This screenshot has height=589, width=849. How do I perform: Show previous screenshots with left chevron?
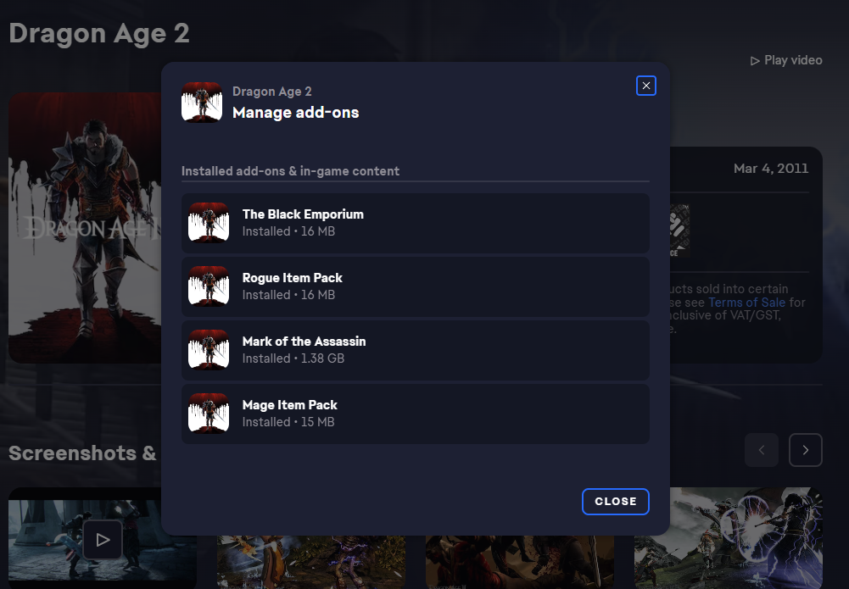(762, 450)
